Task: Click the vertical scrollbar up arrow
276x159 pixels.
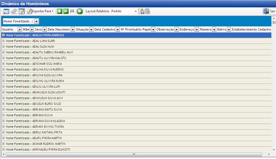Action: click(274, 18)
